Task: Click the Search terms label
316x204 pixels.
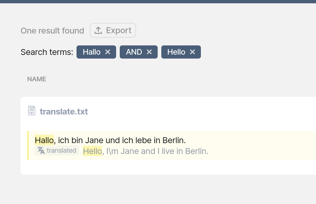Action: click(47, 52)
